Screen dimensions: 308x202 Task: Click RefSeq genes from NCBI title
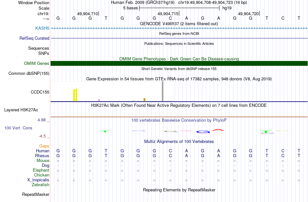[x=179, y=34]
